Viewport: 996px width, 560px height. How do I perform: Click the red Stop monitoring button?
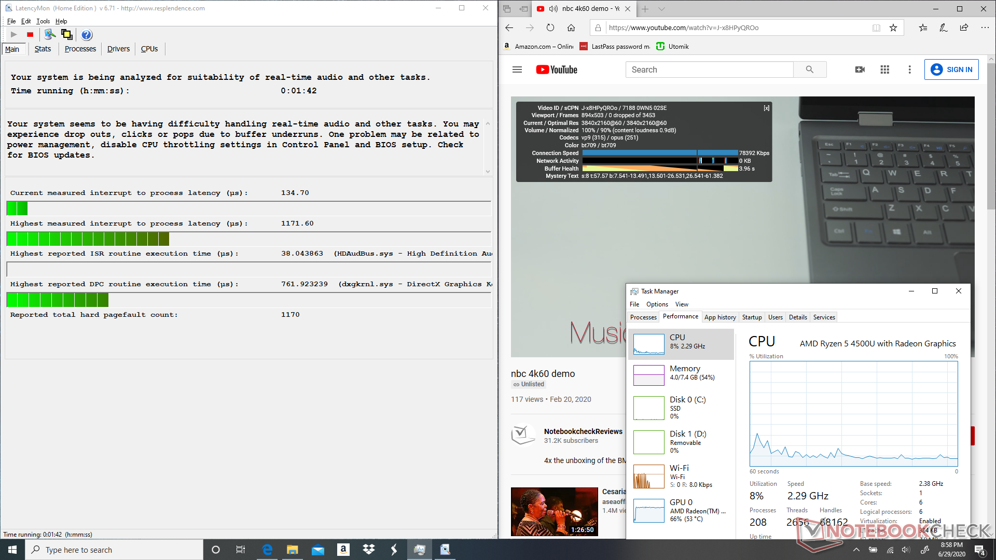tap(30, 35)
